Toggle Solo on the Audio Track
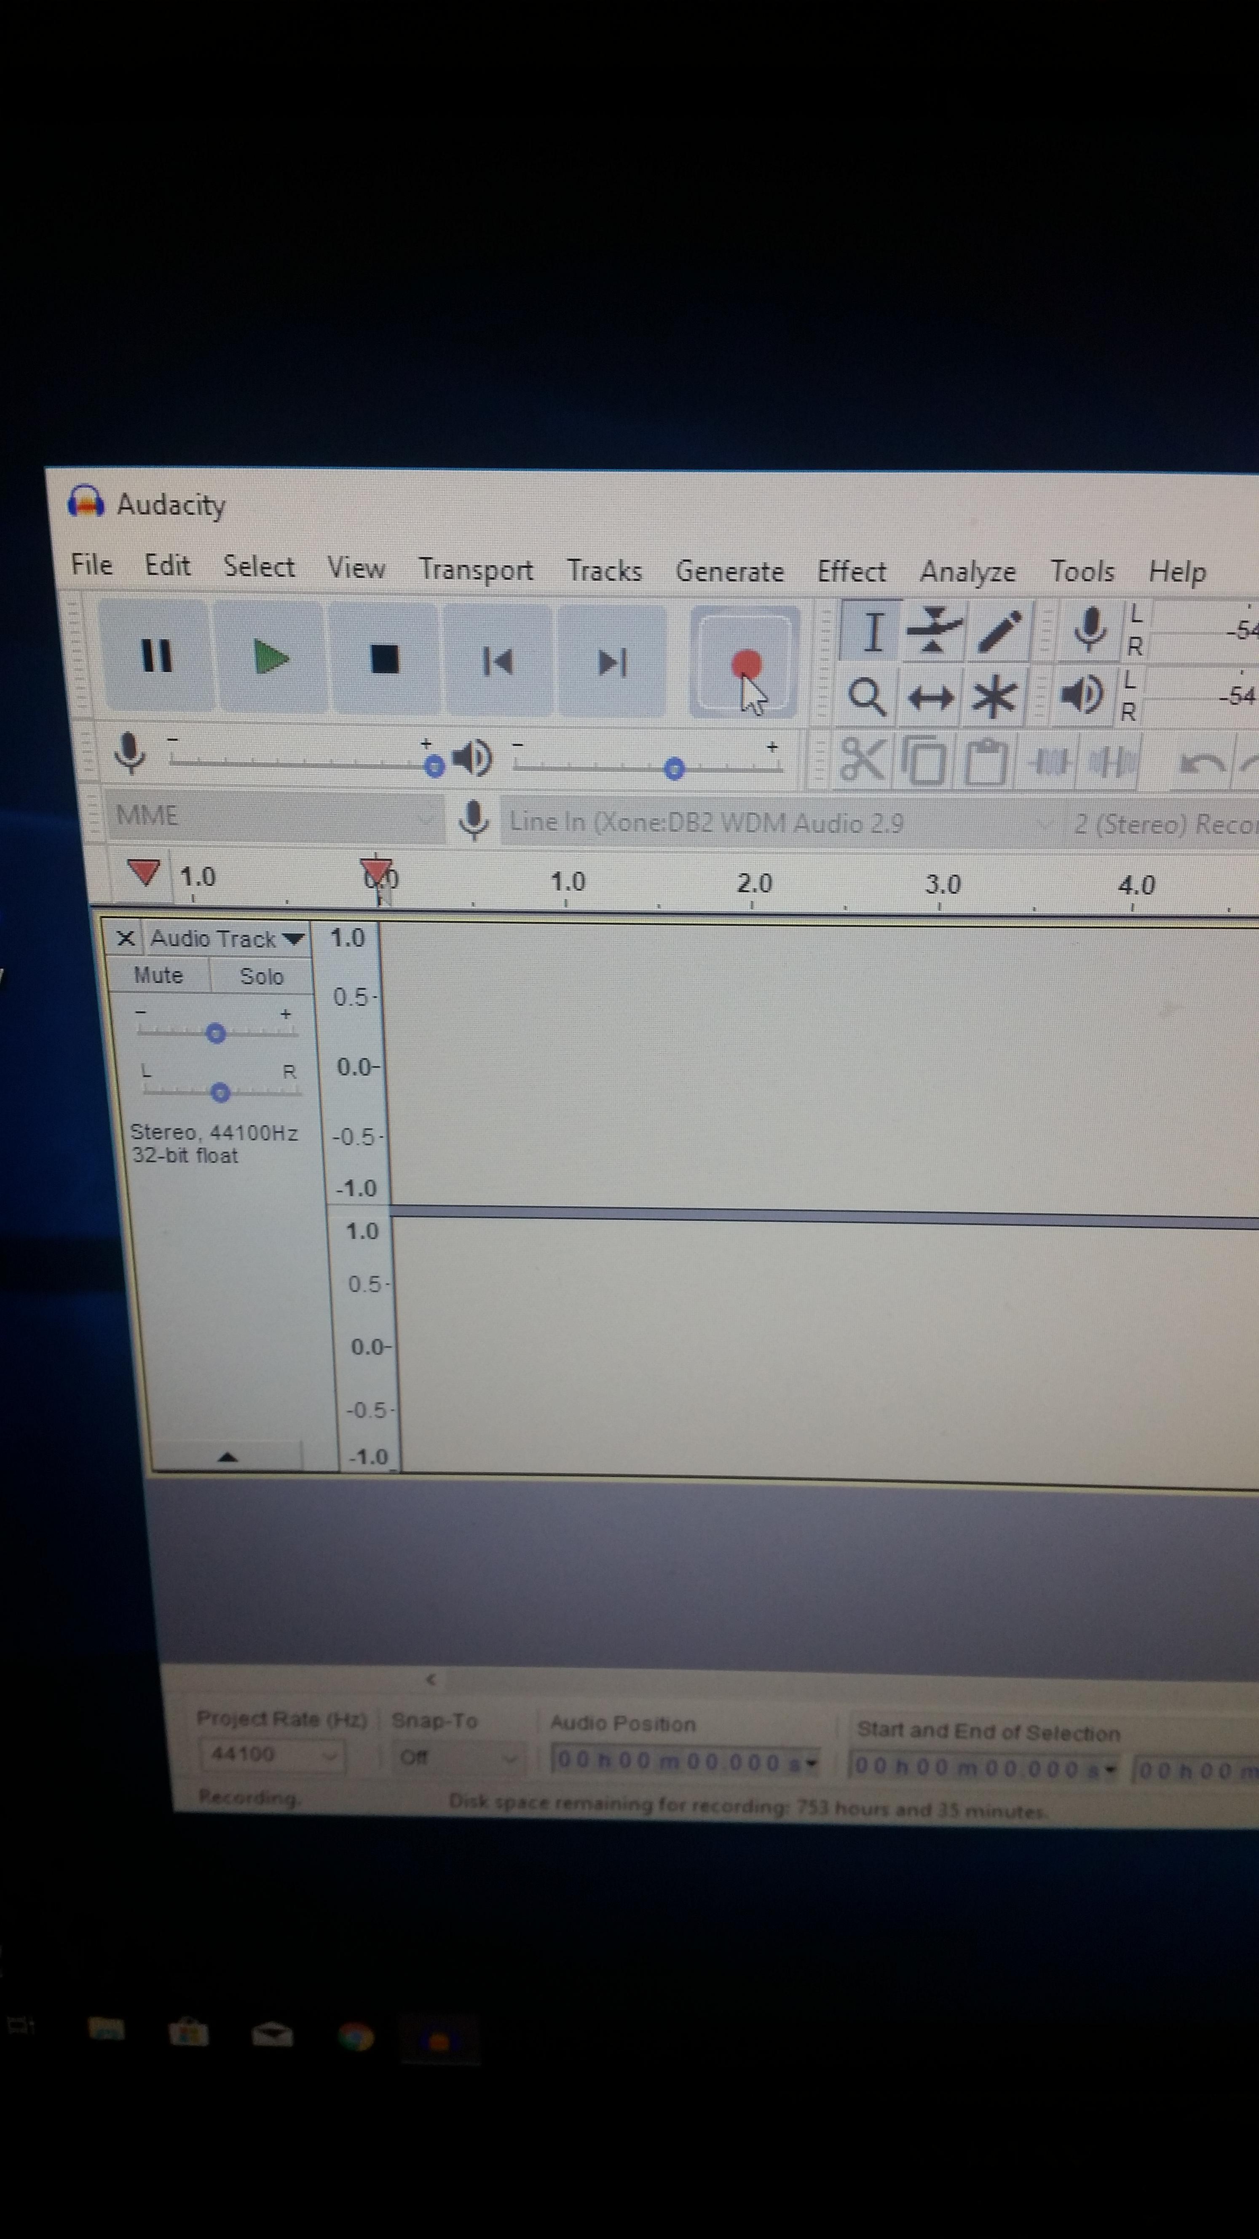Screen dimensions: 1259x2239 point(262,977)
